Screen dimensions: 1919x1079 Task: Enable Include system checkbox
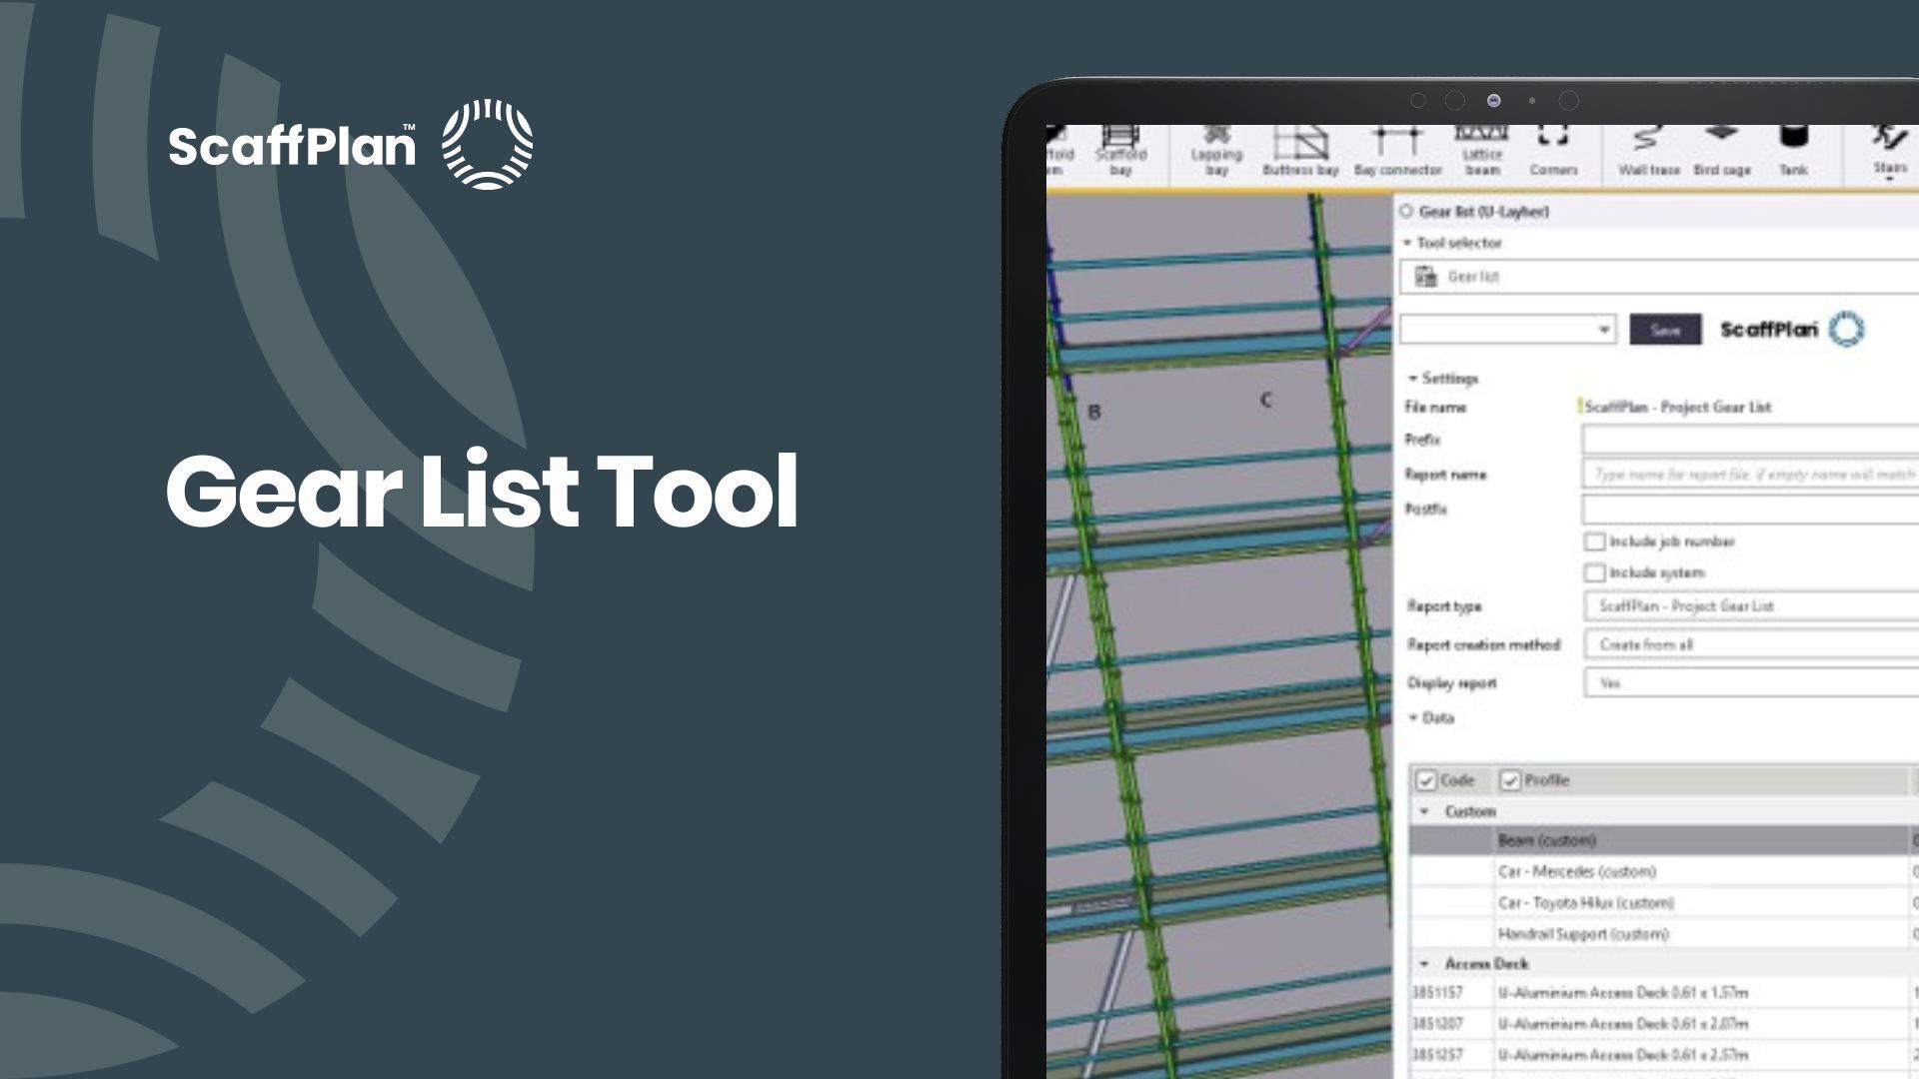[1594, 572]
